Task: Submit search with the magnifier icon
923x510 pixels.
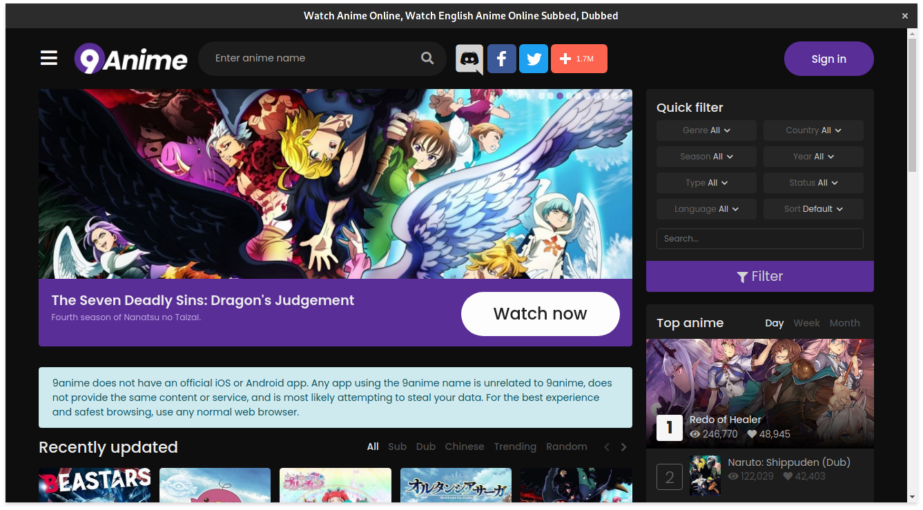Action: coord(427,58)
